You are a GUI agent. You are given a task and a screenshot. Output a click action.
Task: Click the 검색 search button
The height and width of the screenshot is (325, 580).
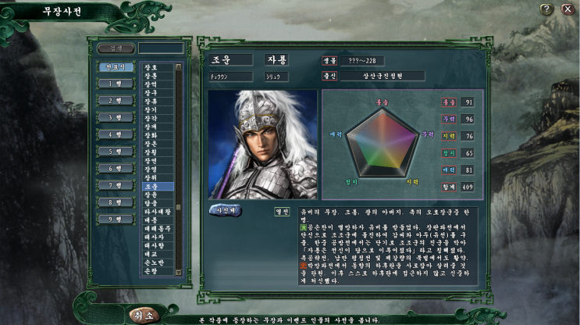pos(116,48)
